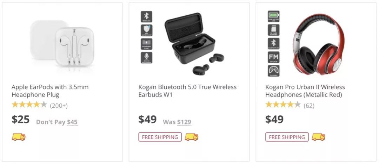Click the star rating for Apple EarPods
379x164 pixels.
29,105
